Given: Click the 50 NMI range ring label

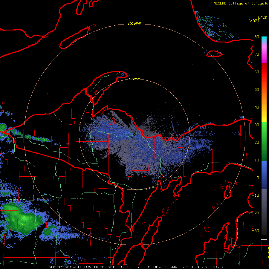Looking at the screenshot, I should pyautogui.click(x=134, y=79).
